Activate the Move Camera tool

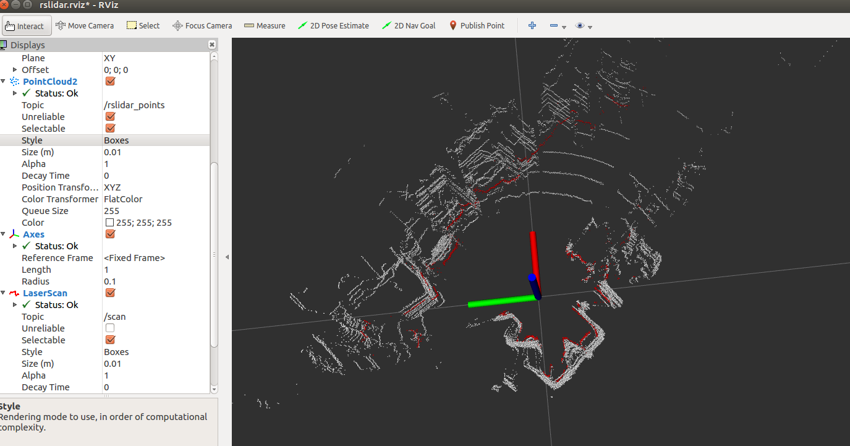(85, 25)
